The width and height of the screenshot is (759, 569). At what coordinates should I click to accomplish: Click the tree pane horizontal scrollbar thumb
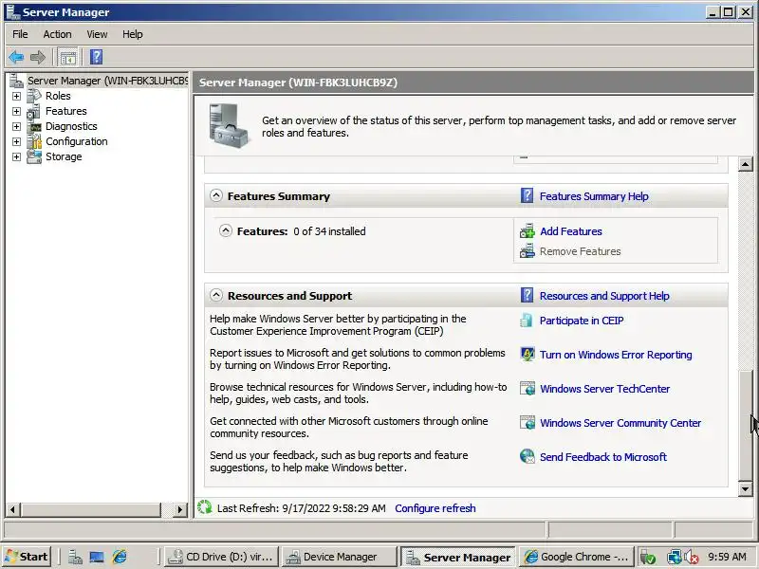[x=90, y=509]
